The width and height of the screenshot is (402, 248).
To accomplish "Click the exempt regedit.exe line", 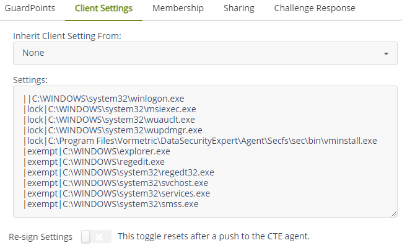I will click(x=94, y=162).
